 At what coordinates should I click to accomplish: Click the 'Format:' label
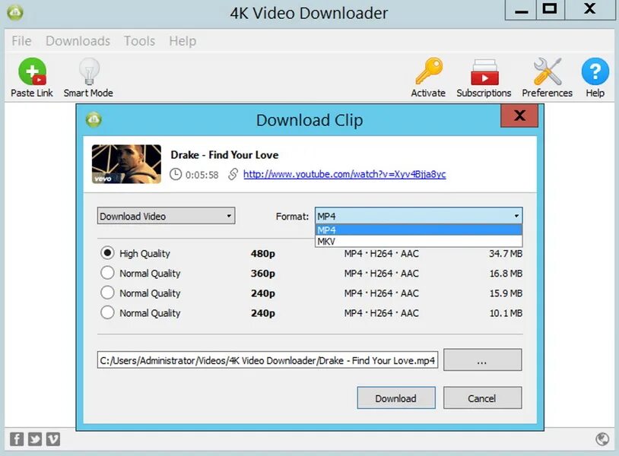coord(292,216)
